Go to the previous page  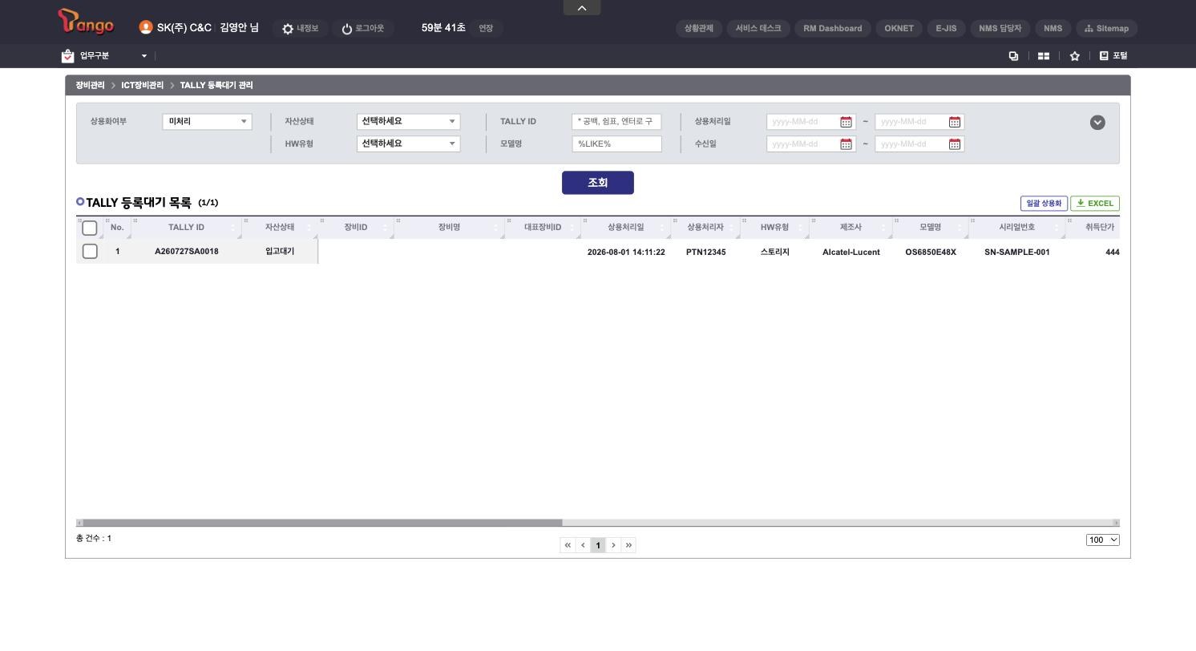[583, 545]
